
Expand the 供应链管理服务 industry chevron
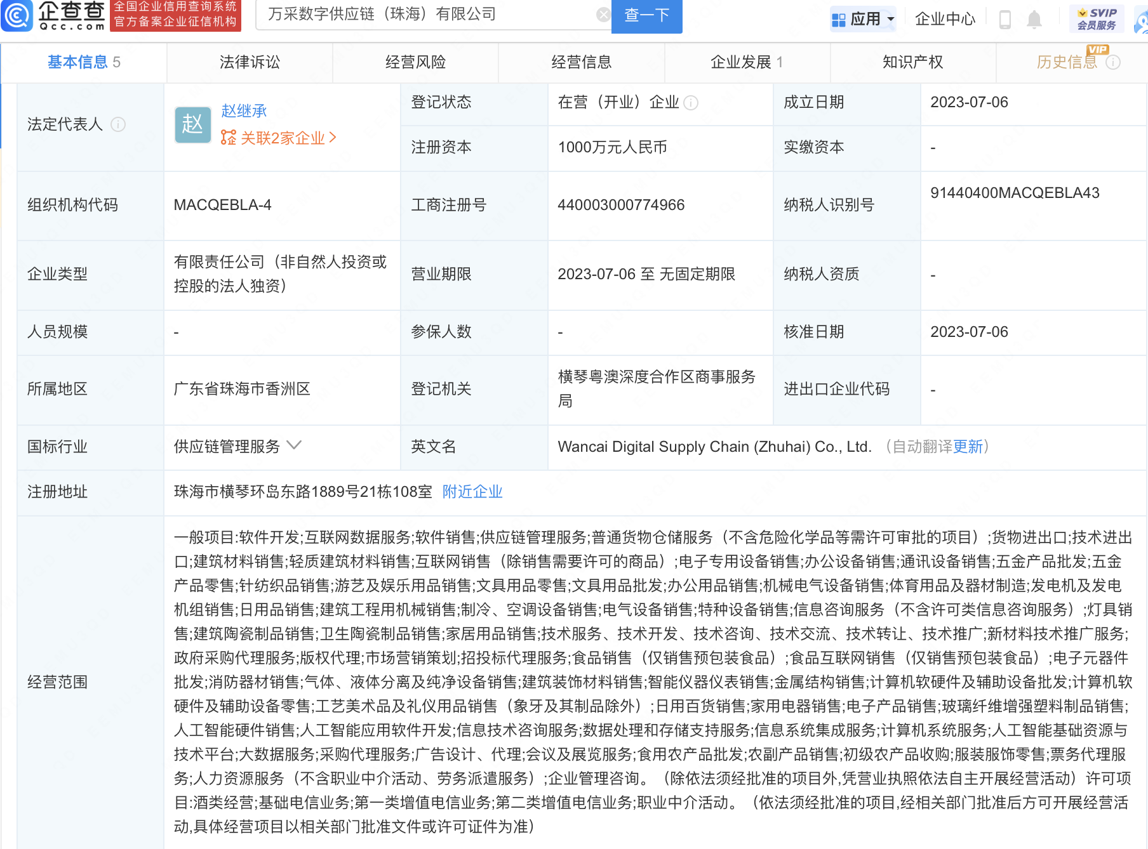pyautogui.click(x=294, y=445)
